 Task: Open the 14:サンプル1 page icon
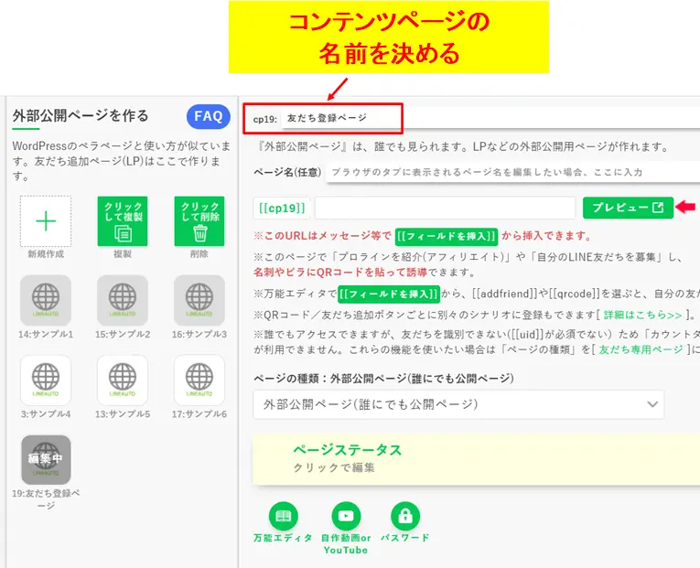coord(46,300)
